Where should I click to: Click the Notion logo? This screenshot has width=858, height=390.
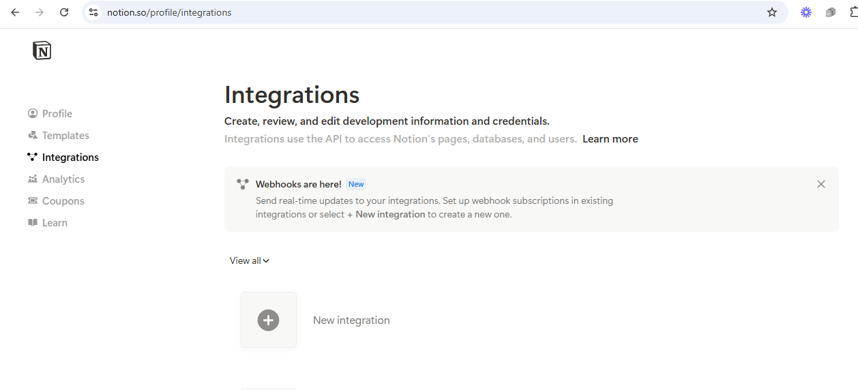pyautogui.click(x=42, y=50)
